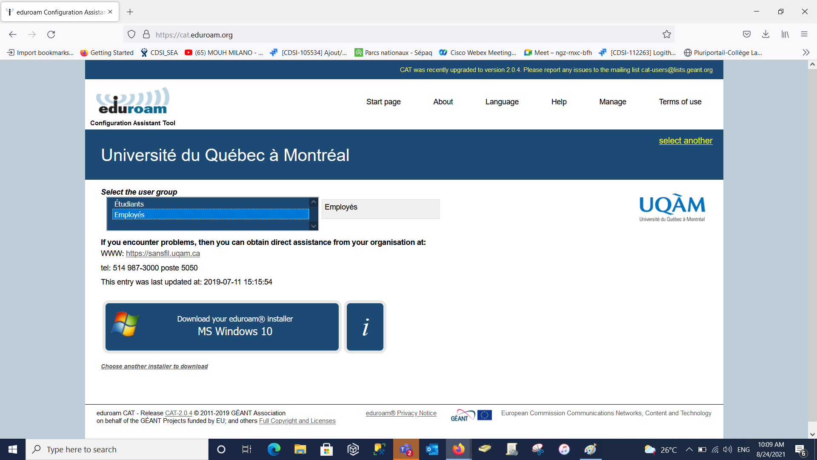
Task: Show more bookmarks chevron
Action: (x=806, y=52)
